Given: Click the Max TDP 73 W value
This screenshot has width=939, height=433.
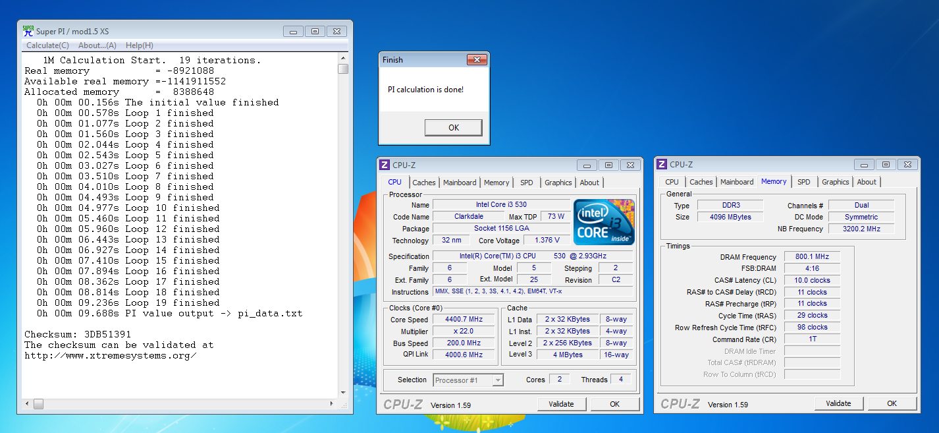Looking at the screenshot, I should (555, 217).
